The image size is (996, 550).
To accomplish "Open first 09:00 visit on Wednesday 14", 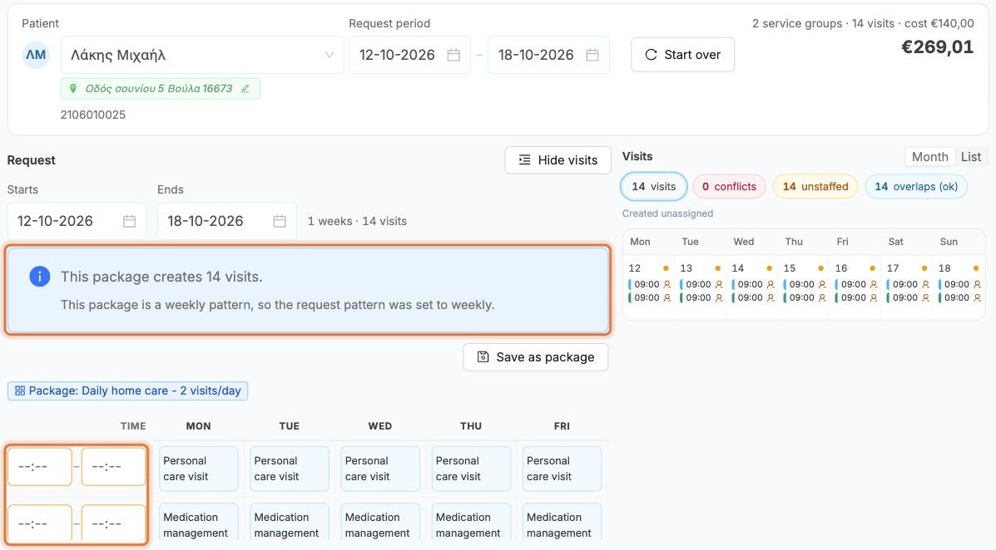I will tap(753, 284).
